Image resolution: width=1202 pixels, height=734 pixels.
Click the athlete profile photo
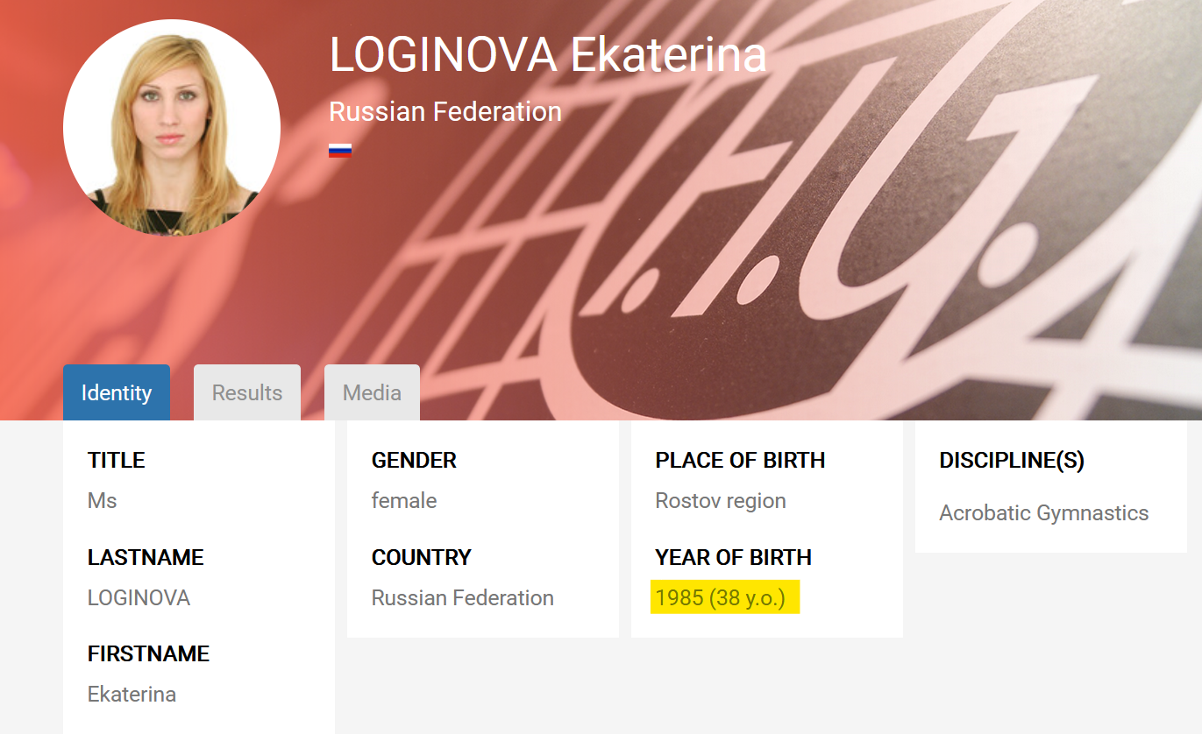pos(172,128)
